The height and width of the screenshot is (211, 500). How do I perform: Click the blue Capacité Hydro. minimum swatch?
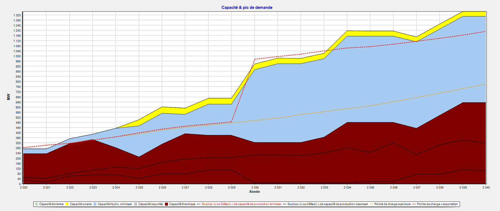[x=95, y=204]
